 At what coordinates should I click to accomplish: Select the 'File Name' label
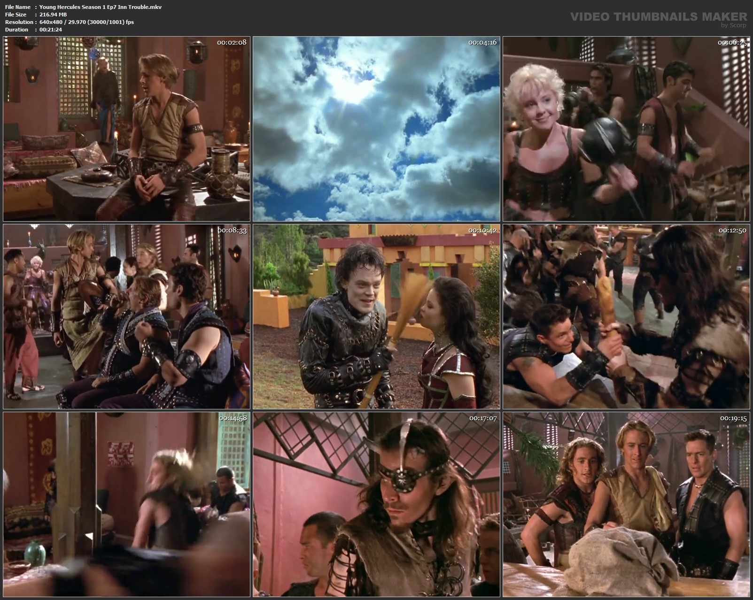tap(17, 7)
